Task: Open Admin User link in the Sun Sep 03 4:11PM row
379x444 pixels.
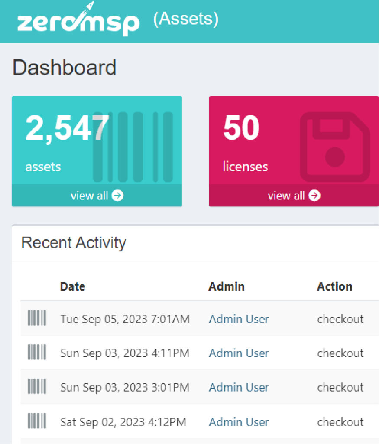Action: [x=239, y=353]
